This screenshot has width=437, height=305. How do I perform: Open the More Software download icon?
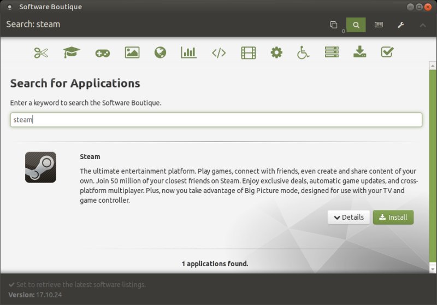pyautogui.click(x=359, y=52)
